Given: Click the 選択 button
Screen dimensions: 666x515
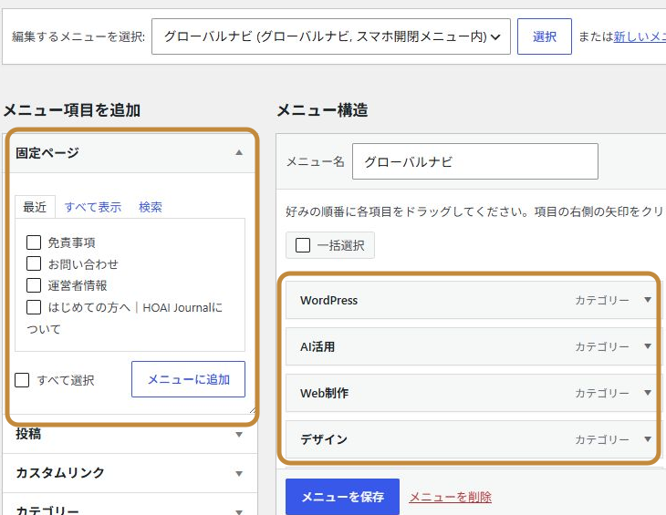Looking at the screenshot, I should [544, 36].
